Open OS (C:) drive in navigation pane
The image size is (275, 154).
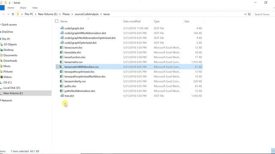tap(8, 82)
